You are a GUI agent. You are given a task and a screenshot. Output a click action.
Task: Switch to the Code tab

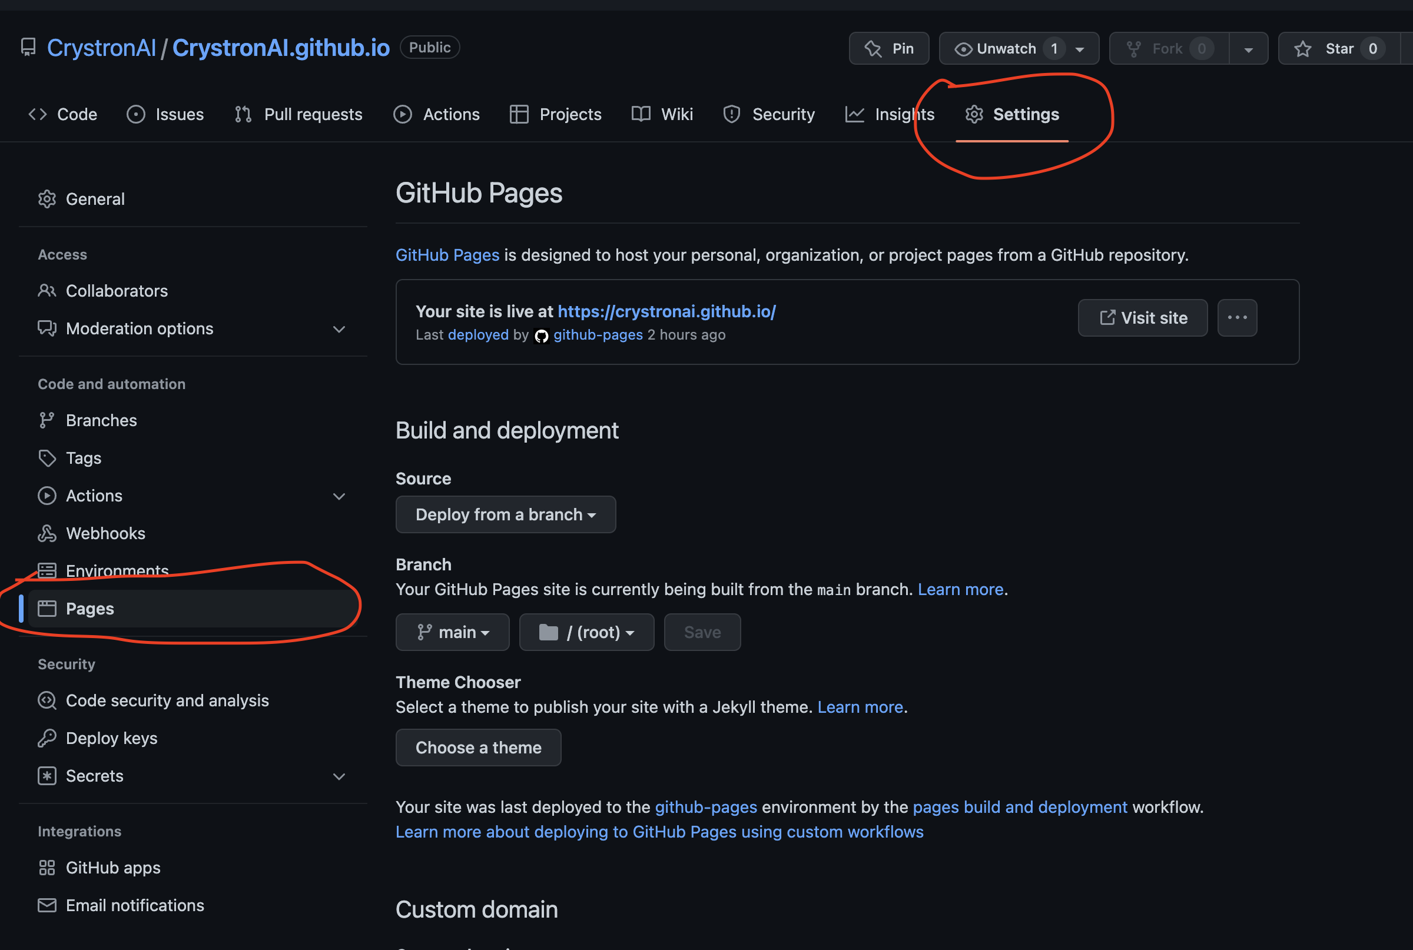63,114
